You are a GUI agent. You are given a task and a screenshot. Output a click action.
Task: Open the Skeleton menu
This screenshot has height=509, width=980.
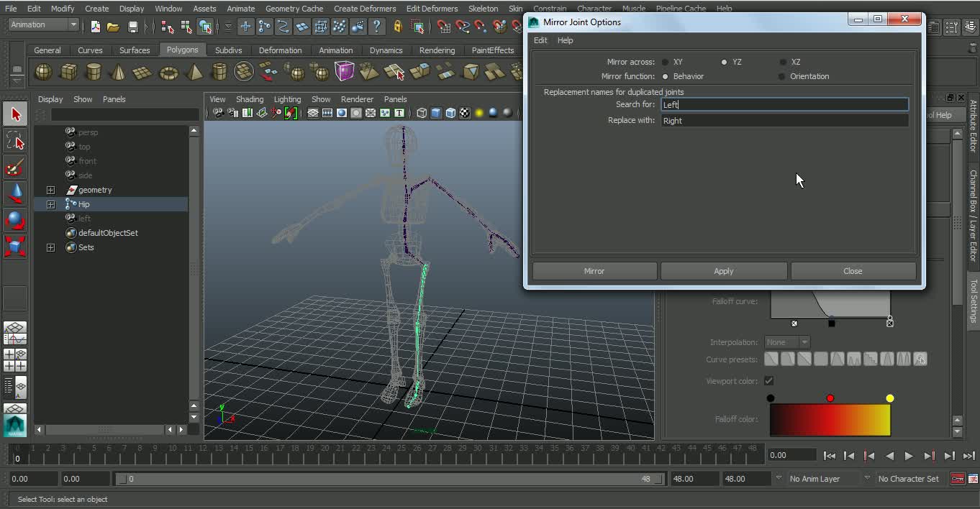[x=483, y=9]
